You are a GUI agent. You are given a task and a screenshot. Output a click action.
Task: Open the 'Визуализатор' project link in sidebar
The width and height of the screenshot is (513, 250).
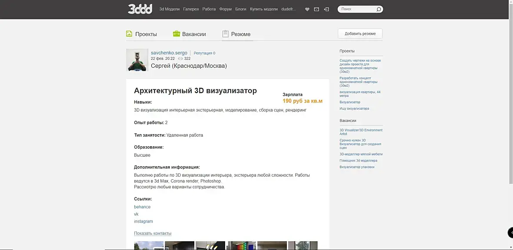(350, 102)
